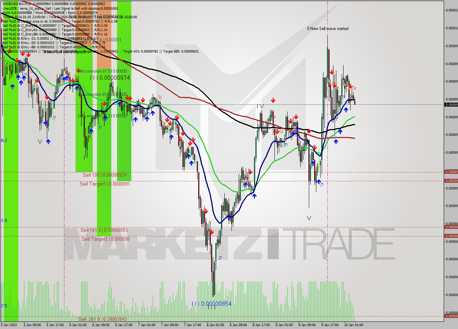Click the 'Sell 161.8 | 0.00000893' label

pos(104,230)
